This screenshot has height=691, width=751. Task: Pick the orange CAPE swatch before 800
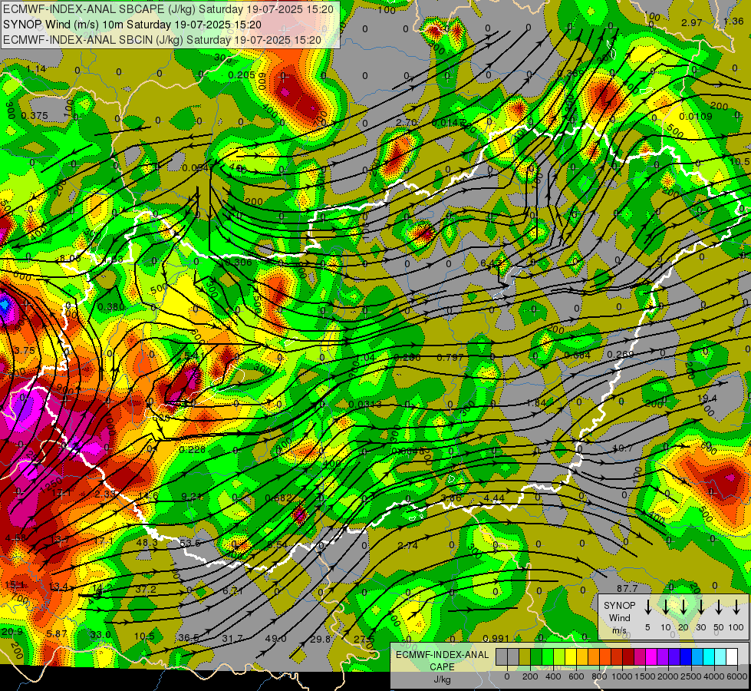pos(594,657)
